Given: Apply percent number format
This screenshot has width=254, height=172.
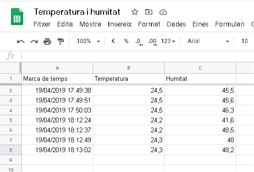Looking at the screenshot, I should (126, 41).
